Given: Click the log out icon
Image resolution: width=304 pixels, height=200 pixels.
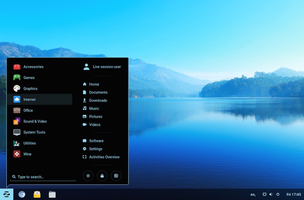Looking at the screenshot, I should pos(116,176).
